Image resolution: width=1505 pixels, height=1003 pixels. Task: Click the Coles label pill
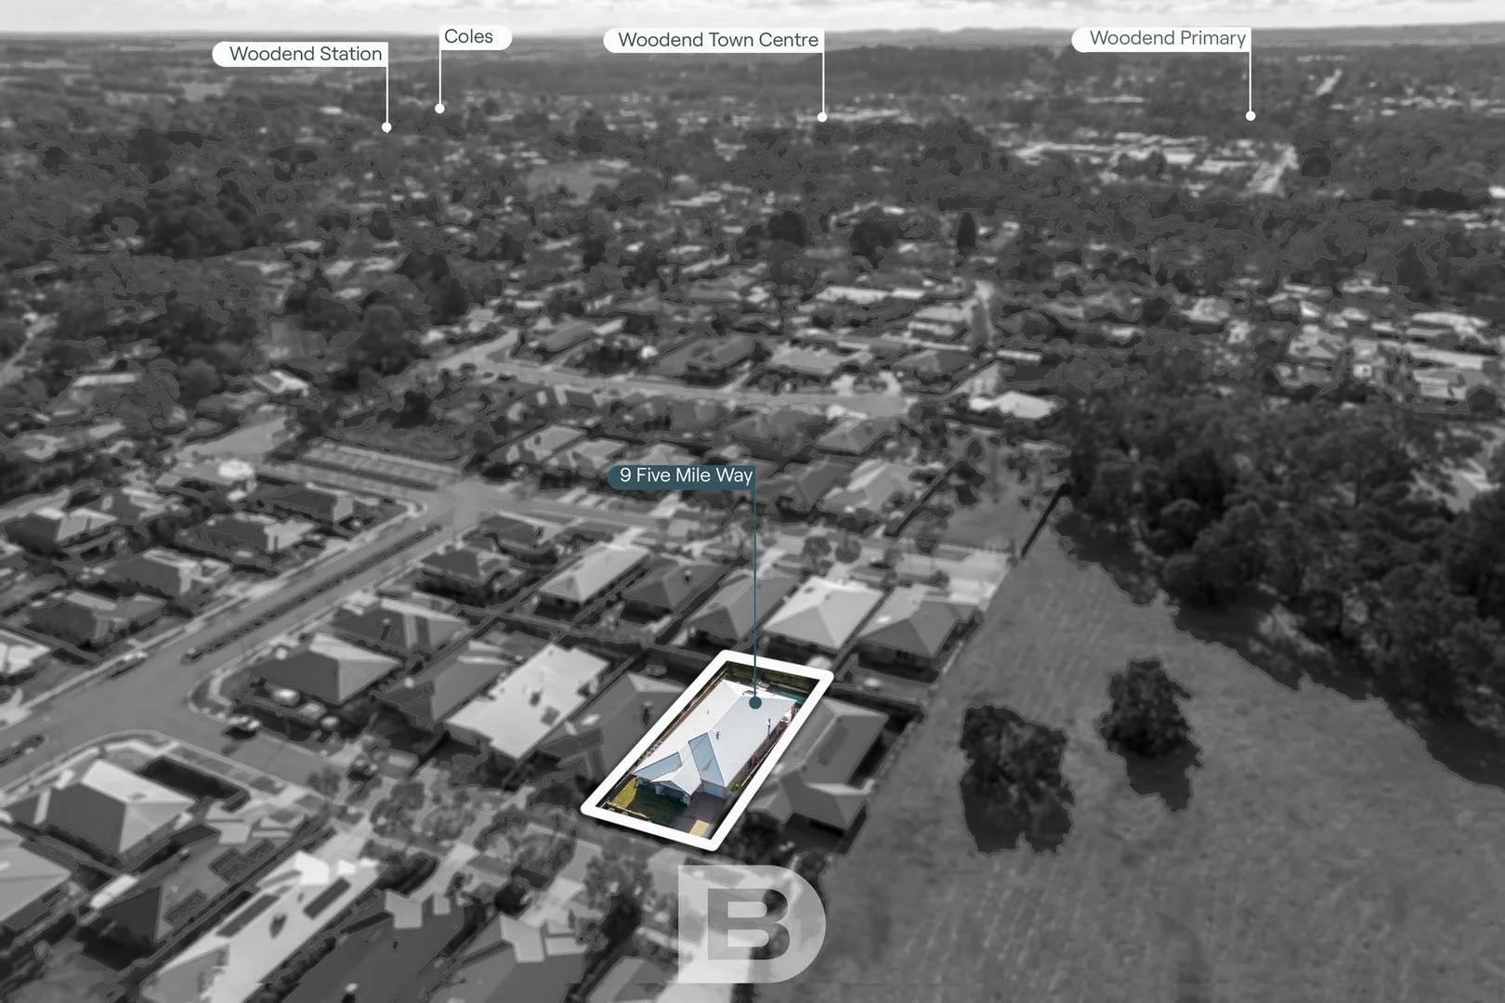(473, 36)
